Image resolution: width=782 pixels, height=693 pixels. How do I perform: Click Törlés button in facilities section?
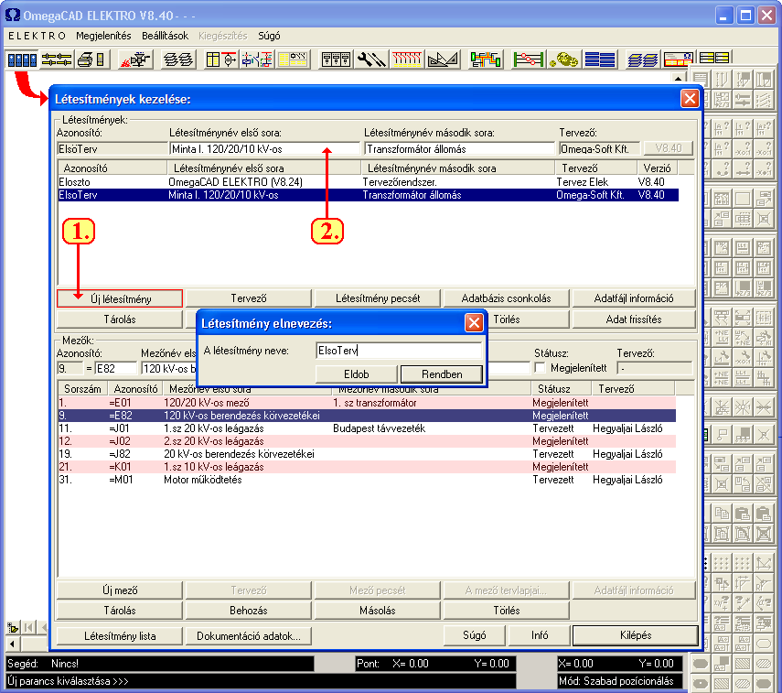528,319
